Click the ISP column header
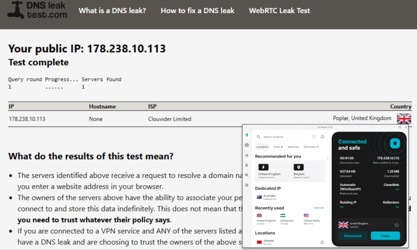Image resolution: width=417 pixels, height=250 pixels. click(x=152, y=107)
